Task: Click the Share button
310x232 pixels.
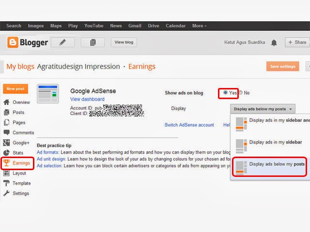Action: click(x=297, y=42)
